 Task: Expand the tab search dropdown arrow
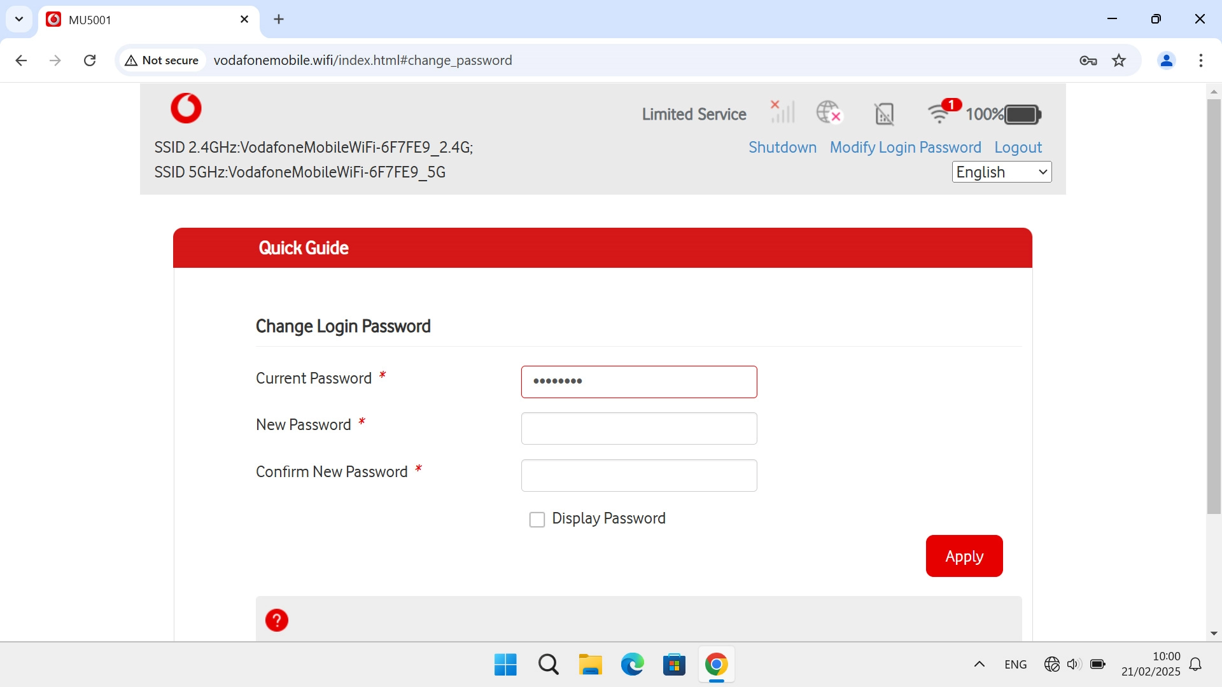pos(19,19)
